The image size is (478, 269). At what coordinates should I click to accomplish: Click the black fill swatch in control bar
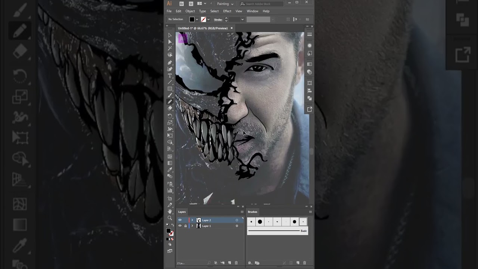192,19
